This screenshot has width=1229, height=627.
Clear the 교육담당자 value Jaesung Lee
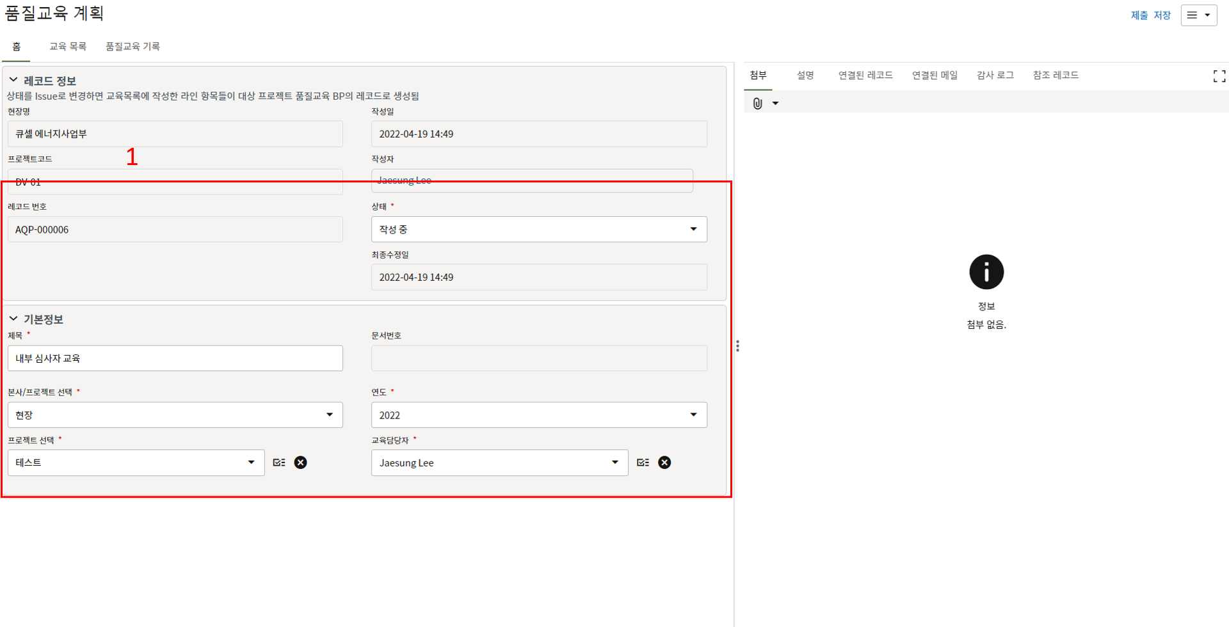pyautogui.click(x=664, y=463)
